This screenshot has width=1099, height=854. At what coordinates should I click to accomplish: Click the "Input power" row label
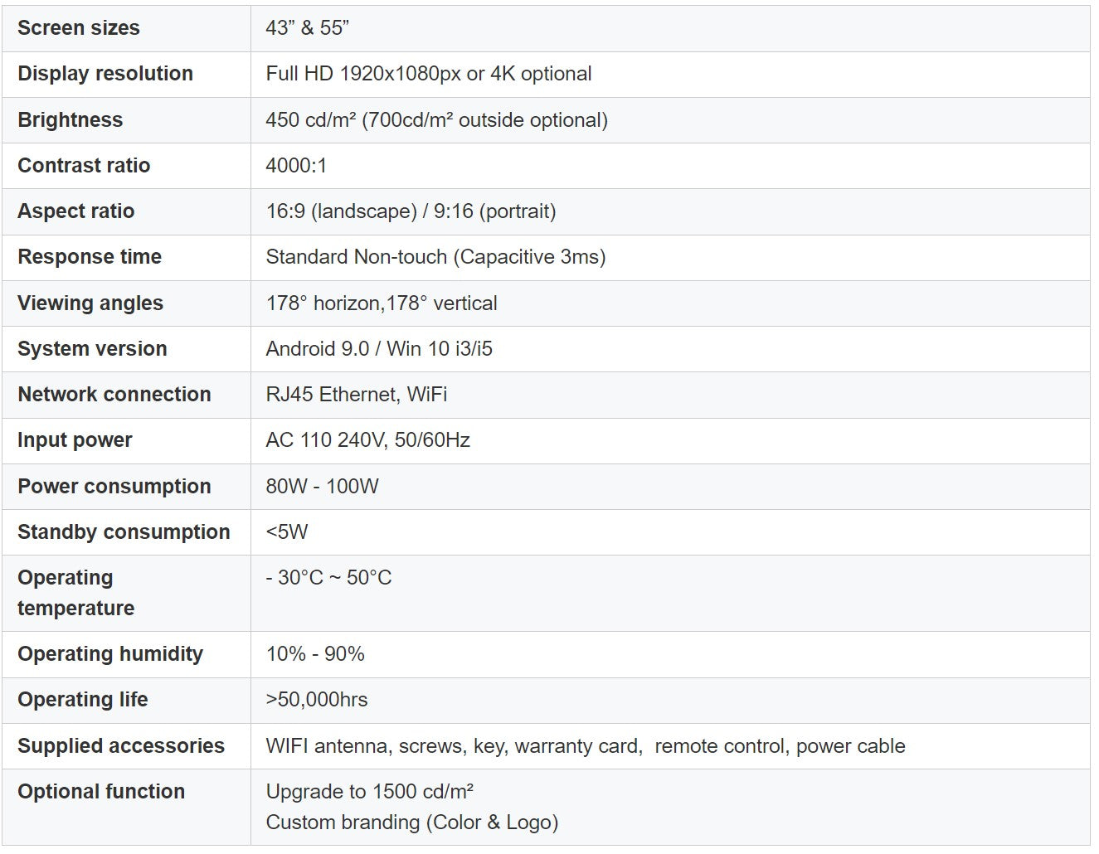point(75,440)
